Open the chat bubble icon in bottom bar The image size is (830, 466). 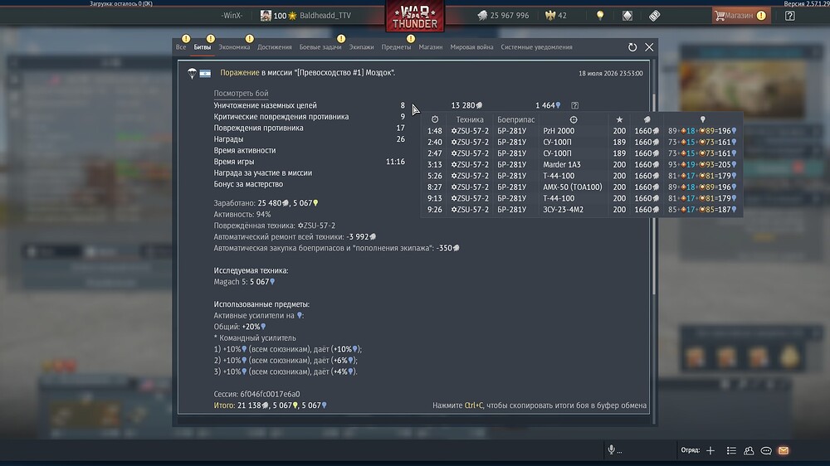(x=766, y=451)
